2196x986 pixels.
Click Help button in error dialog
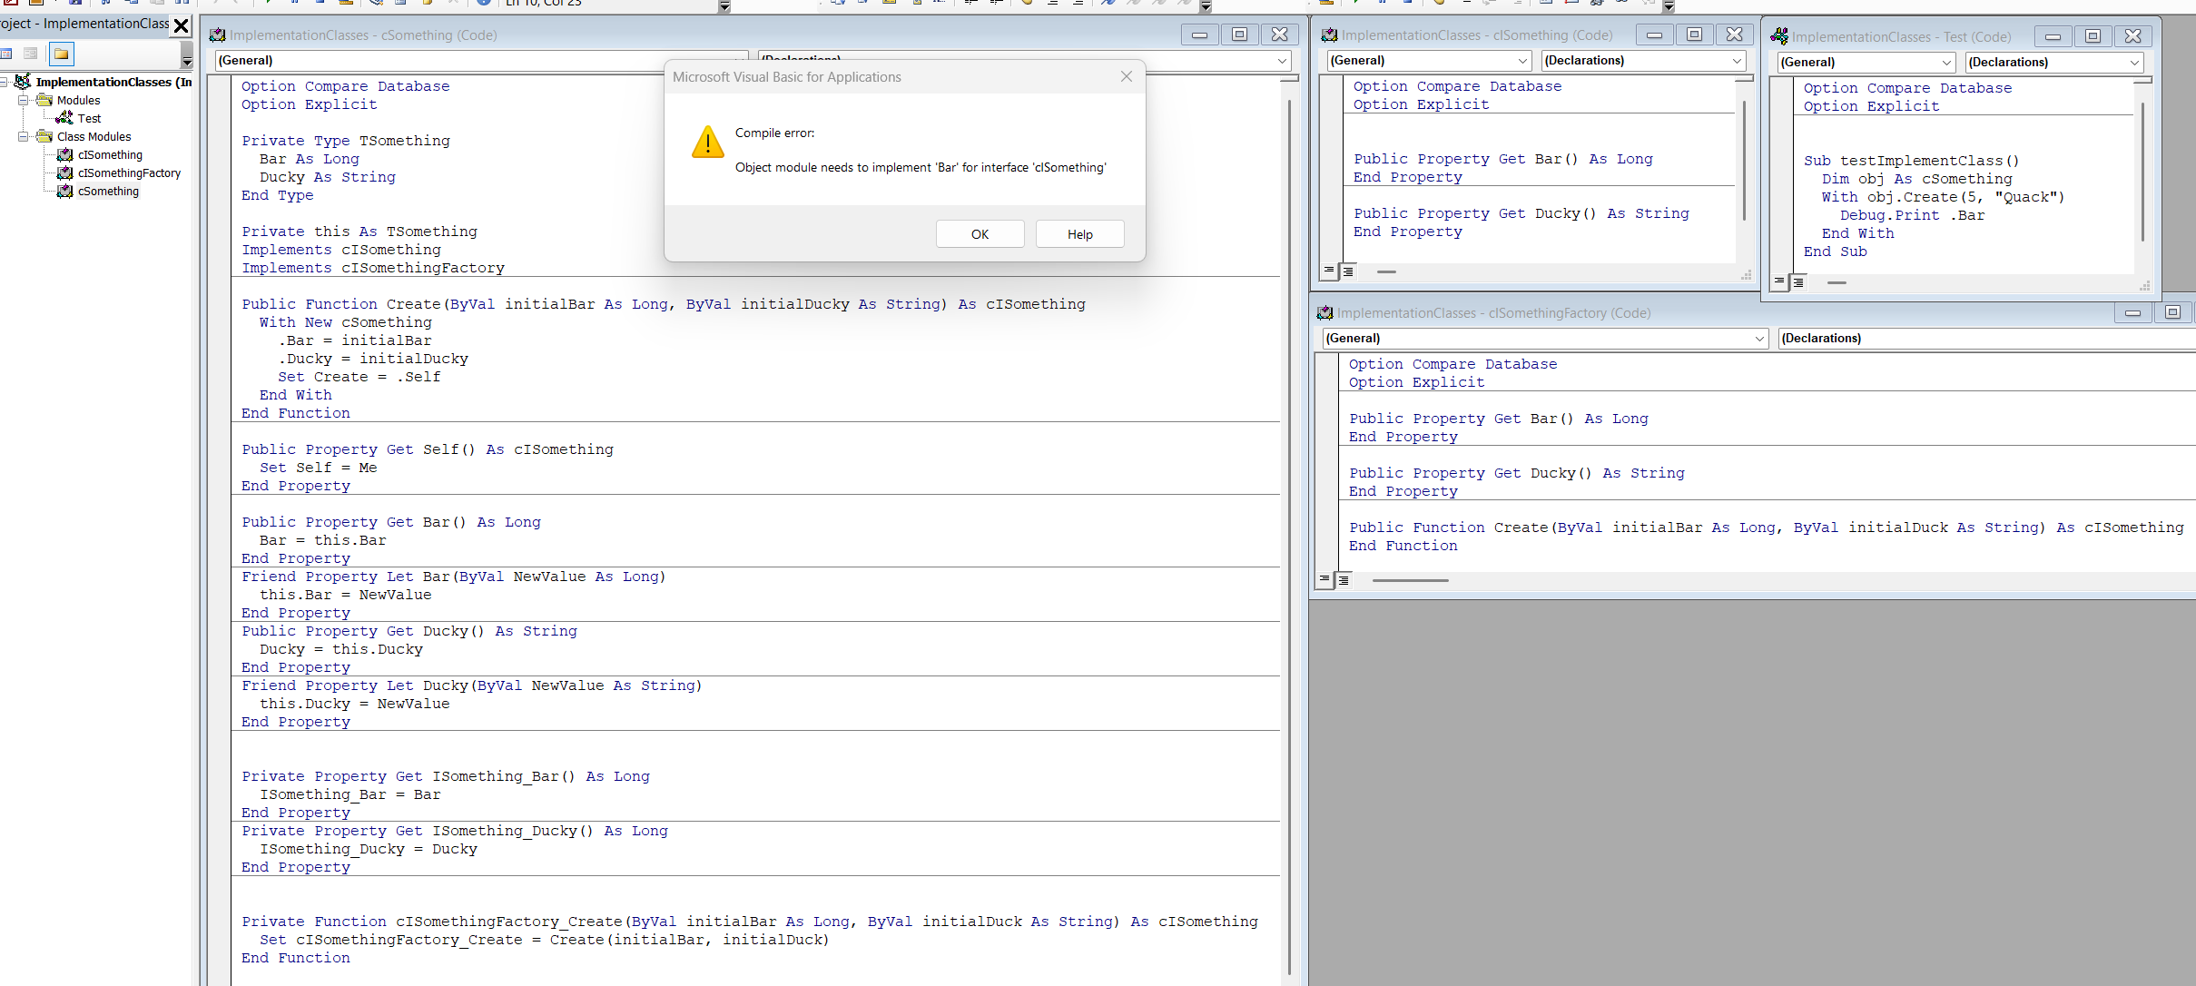point(1079,234)
